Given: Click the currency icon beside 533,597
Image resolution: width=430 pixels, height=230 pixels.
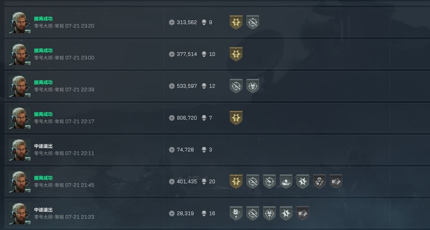Looking at the screenshot, I should coord(171,86).
